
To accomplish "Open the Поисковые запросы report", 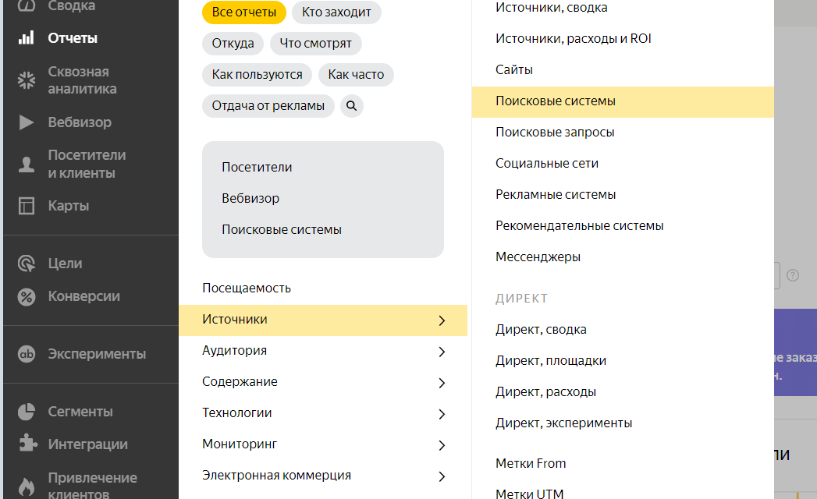I will click(x=555, y=133).
